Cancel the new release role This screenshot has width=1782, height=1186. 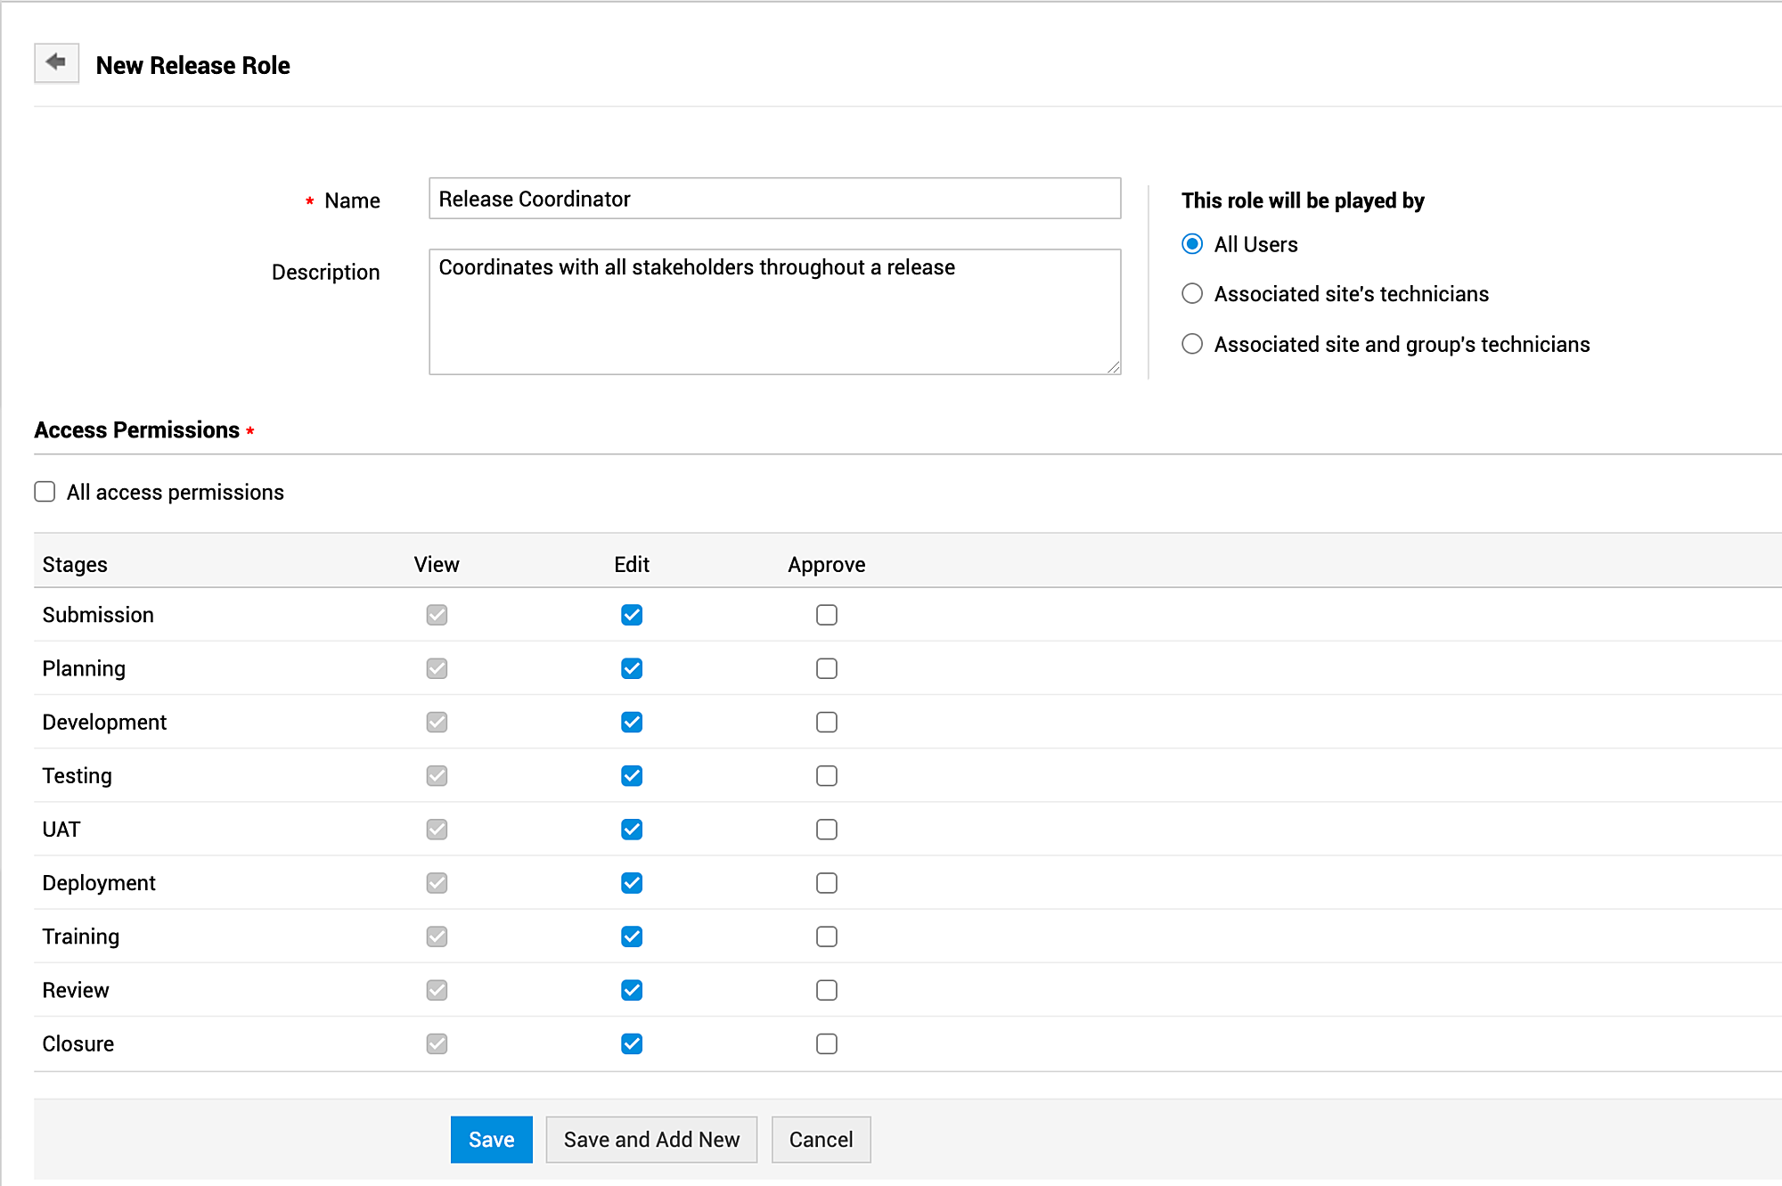click(821, 1140)
